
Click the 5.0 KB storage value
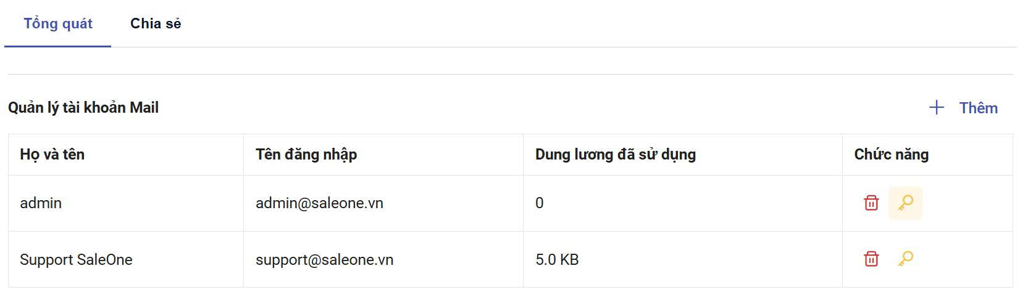pos(557,259)
